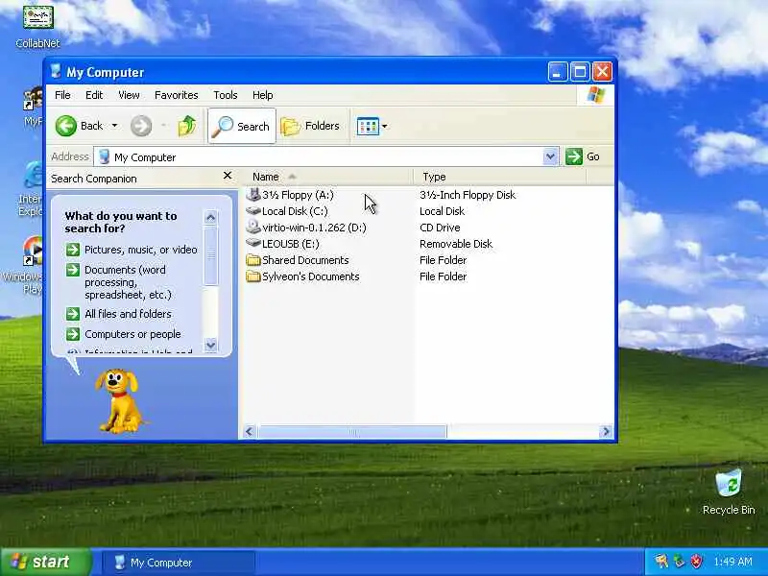Click the file list horizontal scrollbar thumb
768x576 pixels.
click(352, 431)
